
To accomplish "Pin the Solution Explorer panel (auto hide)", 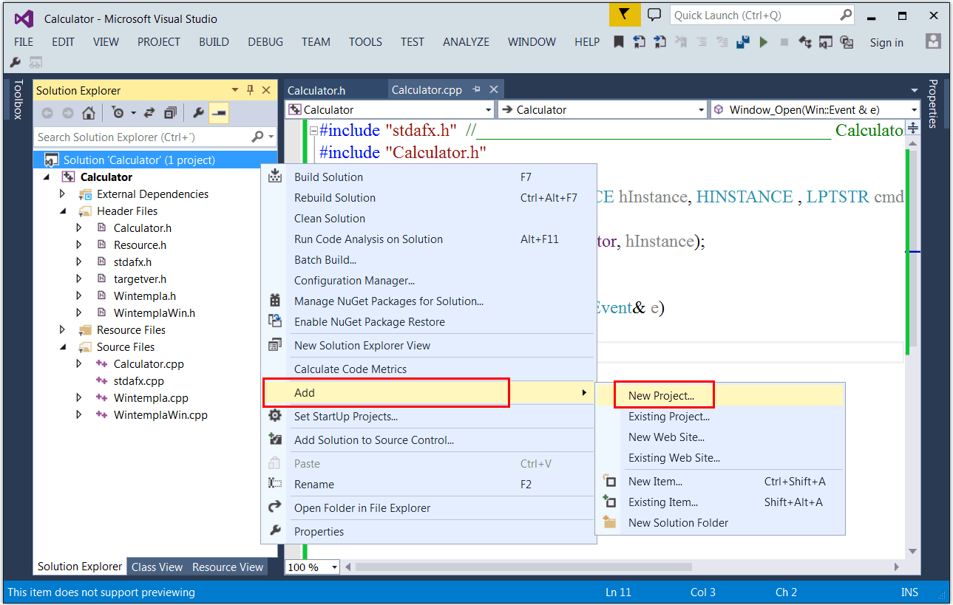I will click(251, 90).
